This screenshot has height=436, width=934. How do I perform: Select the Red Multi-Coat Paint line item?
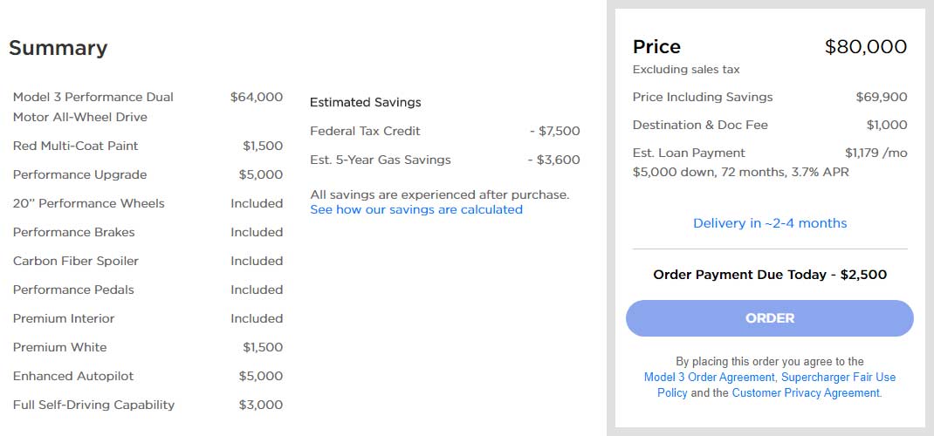tap(76, 146)
